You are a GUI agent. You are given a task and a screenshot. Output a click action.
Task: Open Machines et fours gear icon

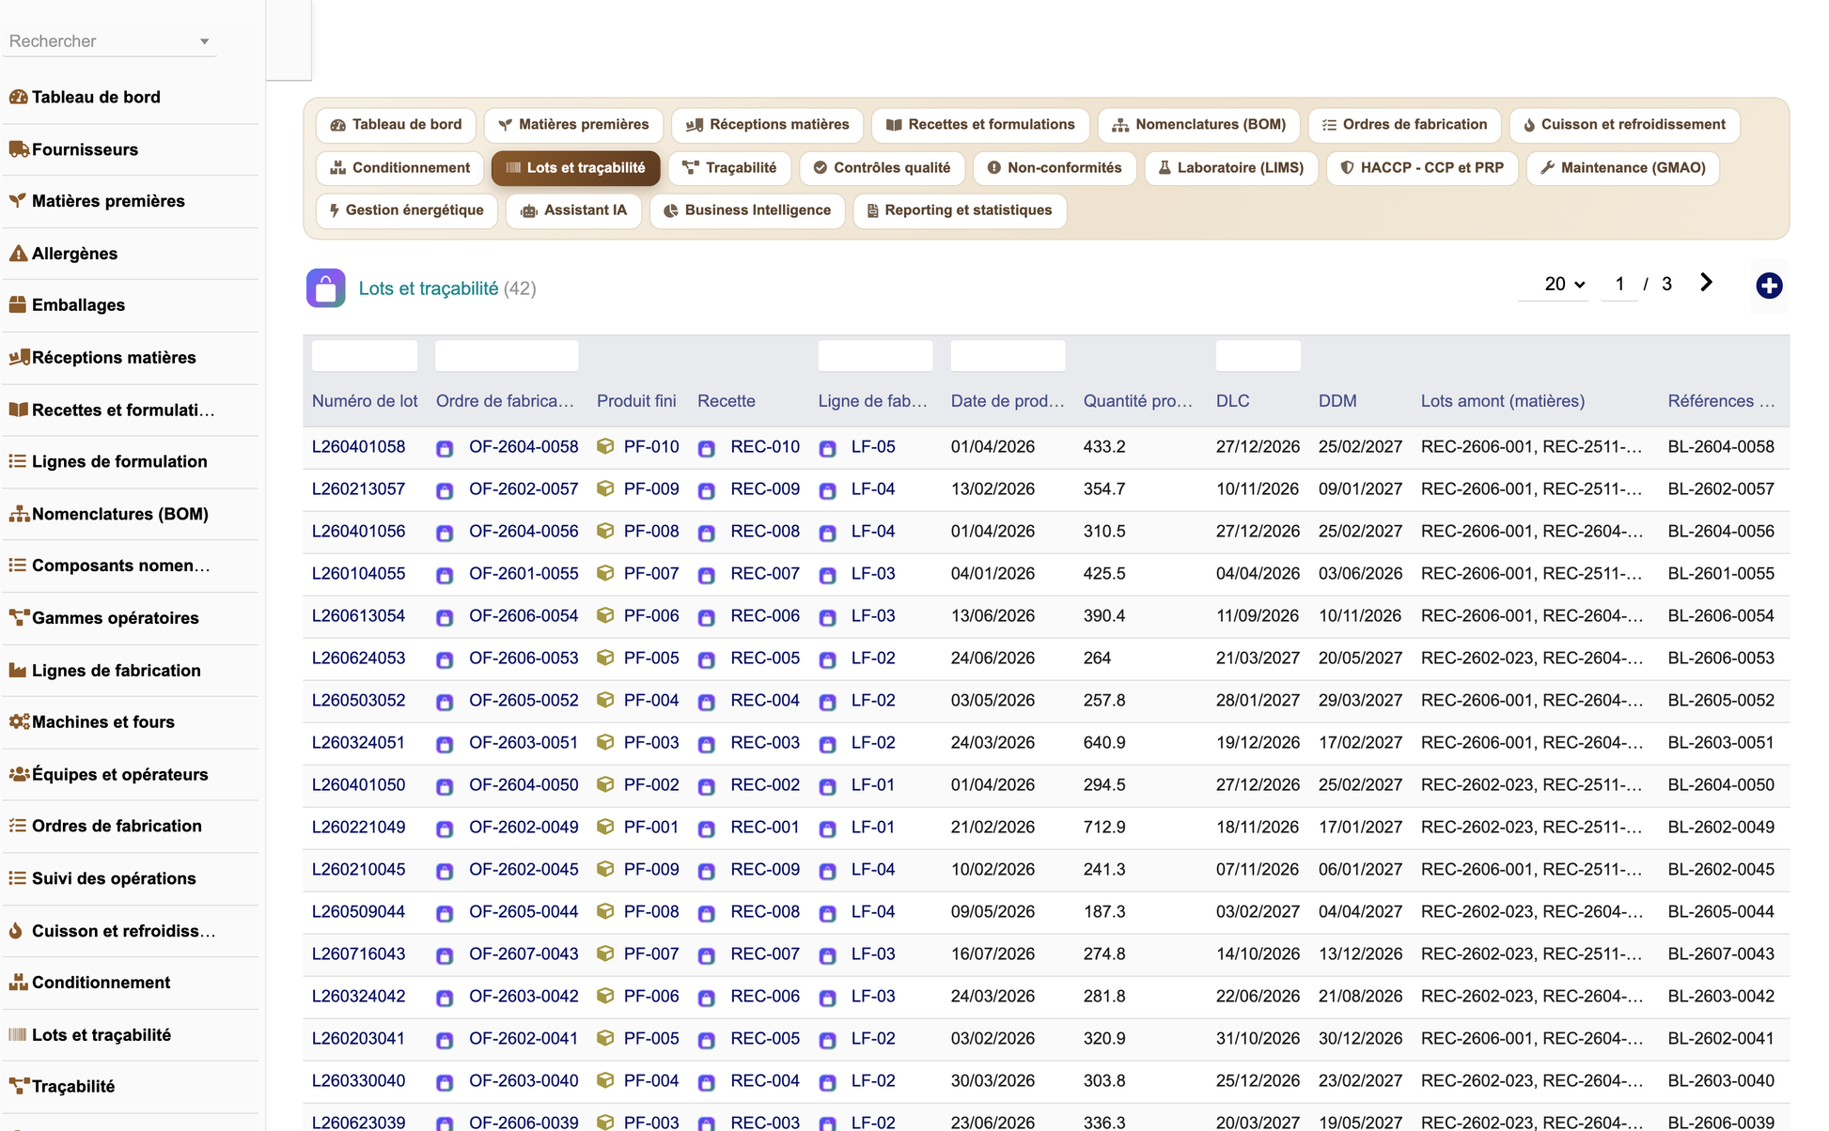coord(18,722)
